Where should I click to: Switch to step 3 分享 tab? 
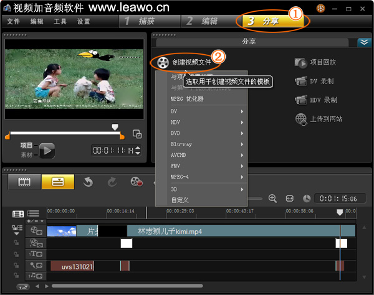coord(273,21)
